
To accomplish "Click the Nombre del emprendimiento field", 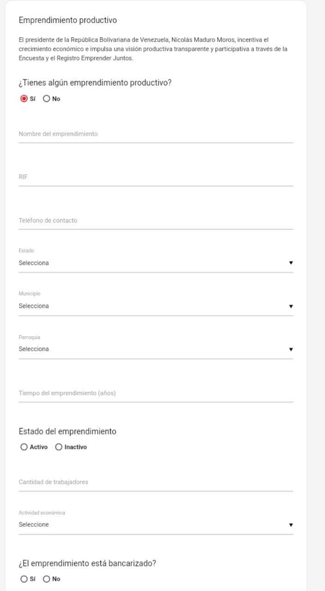I will click(156, 134).
